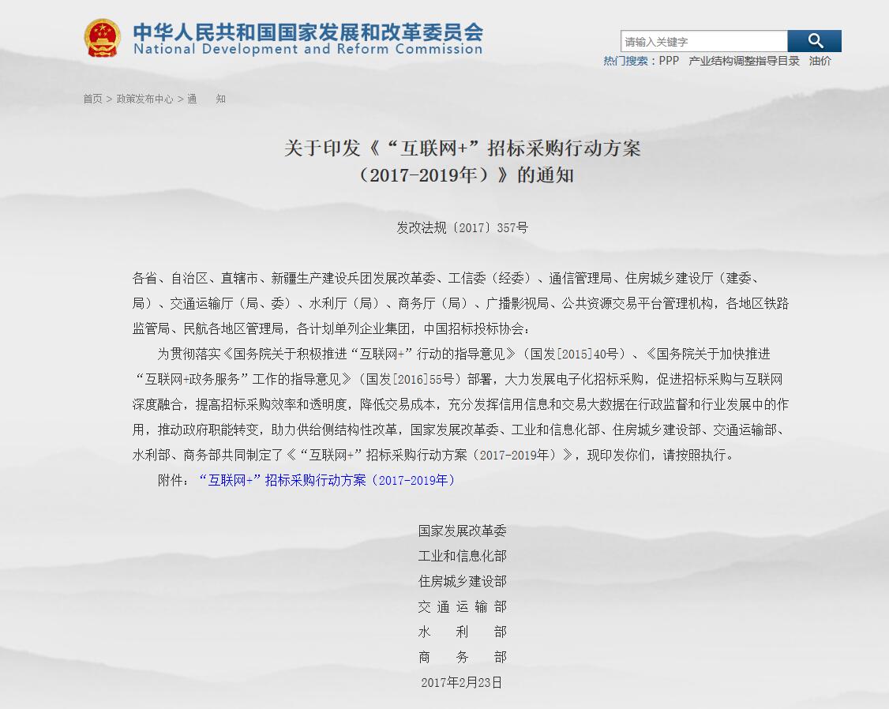Screen dimensions: 889x709
Task: Focus the 请输入关键字 search field
Action: pos(703,42)
